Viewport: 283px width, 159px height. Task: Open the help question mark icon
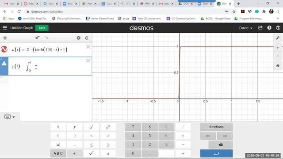[269, 28]
